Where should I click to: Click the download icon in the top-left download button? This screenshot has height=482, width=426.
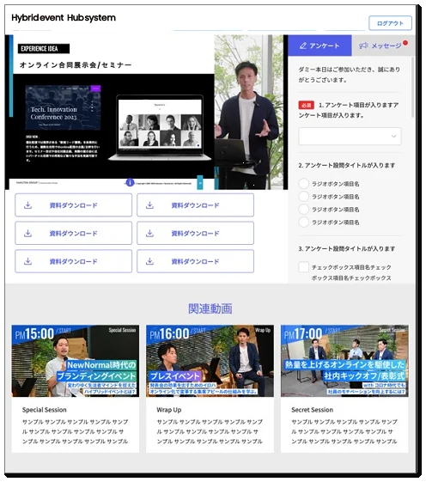pyautogui.click(x=28, y=205)
